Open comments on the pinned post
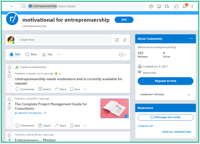 tap(25, 89)
